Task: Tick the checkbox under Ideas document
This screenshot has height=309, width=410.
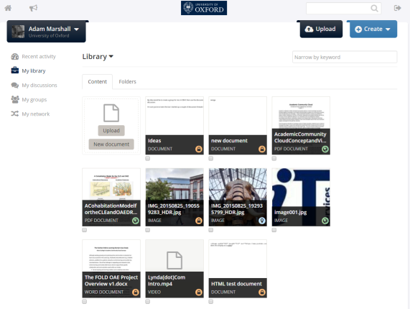Action: [148, 158]
